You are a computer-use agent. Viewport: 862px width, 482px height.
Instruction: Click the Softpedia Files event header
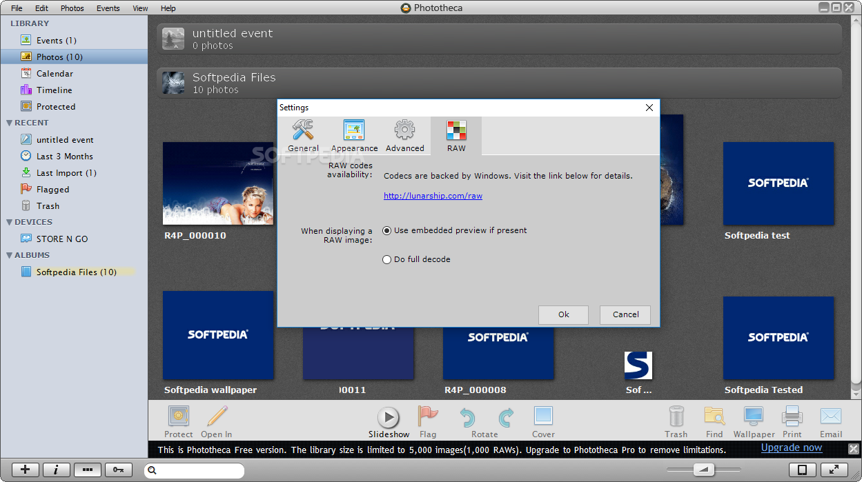(x=499, y=83)
